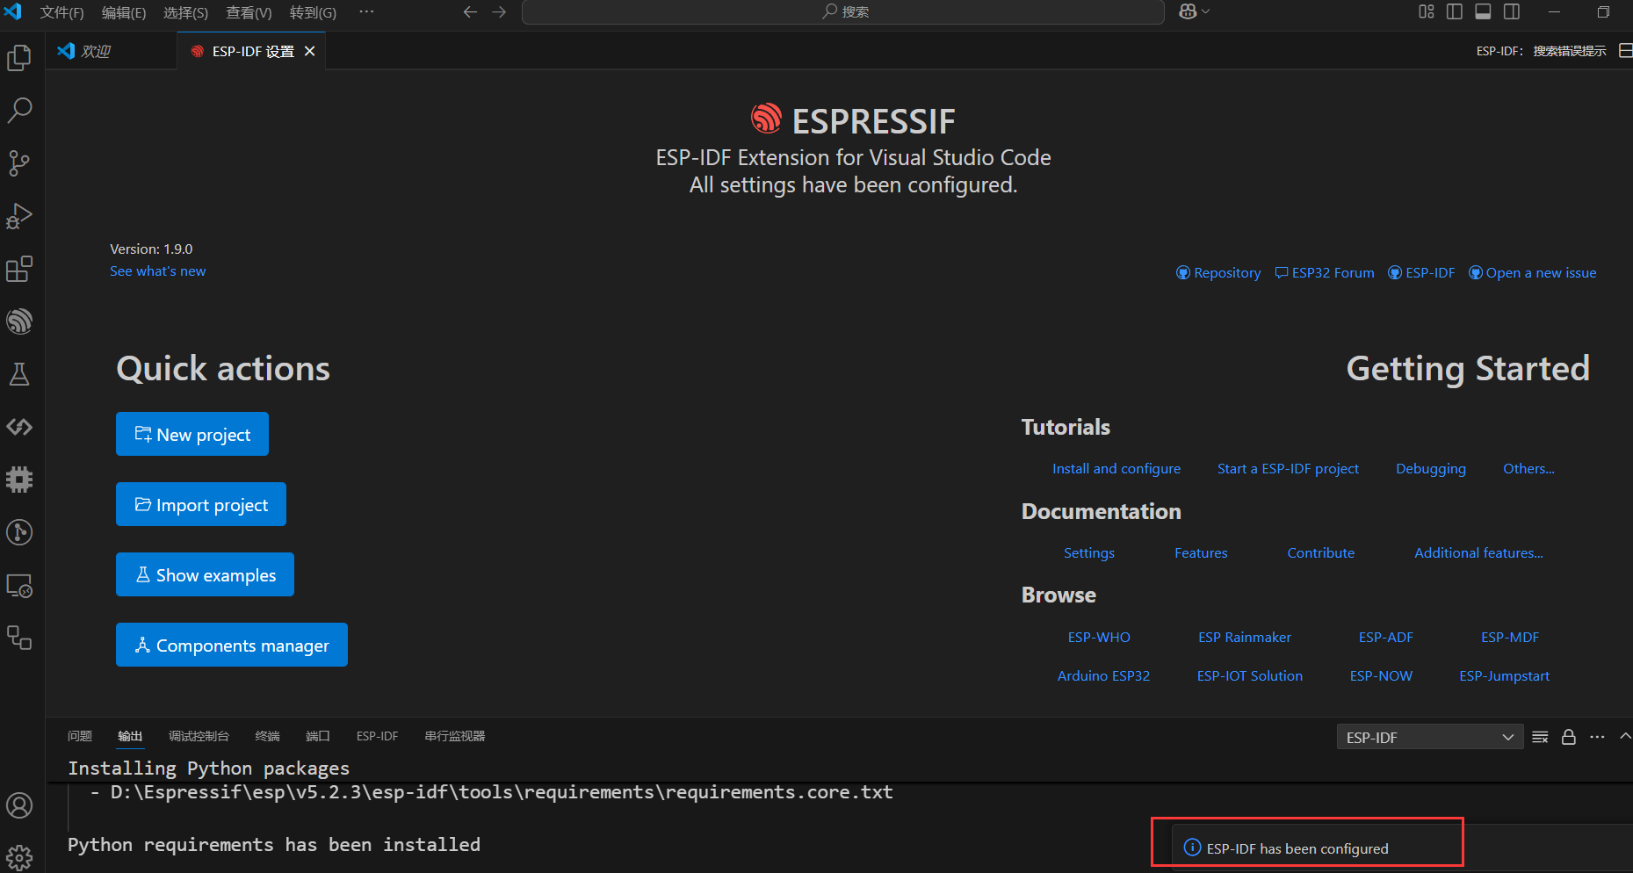Open Run and Debug view
The width and height of the screenshot is (1633, 873).
(x=19, y=216)
